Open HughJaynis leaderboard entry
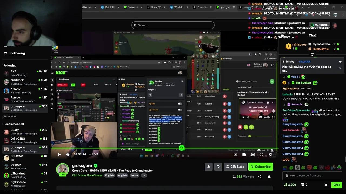The image size is (346, 194). point(321,49)
